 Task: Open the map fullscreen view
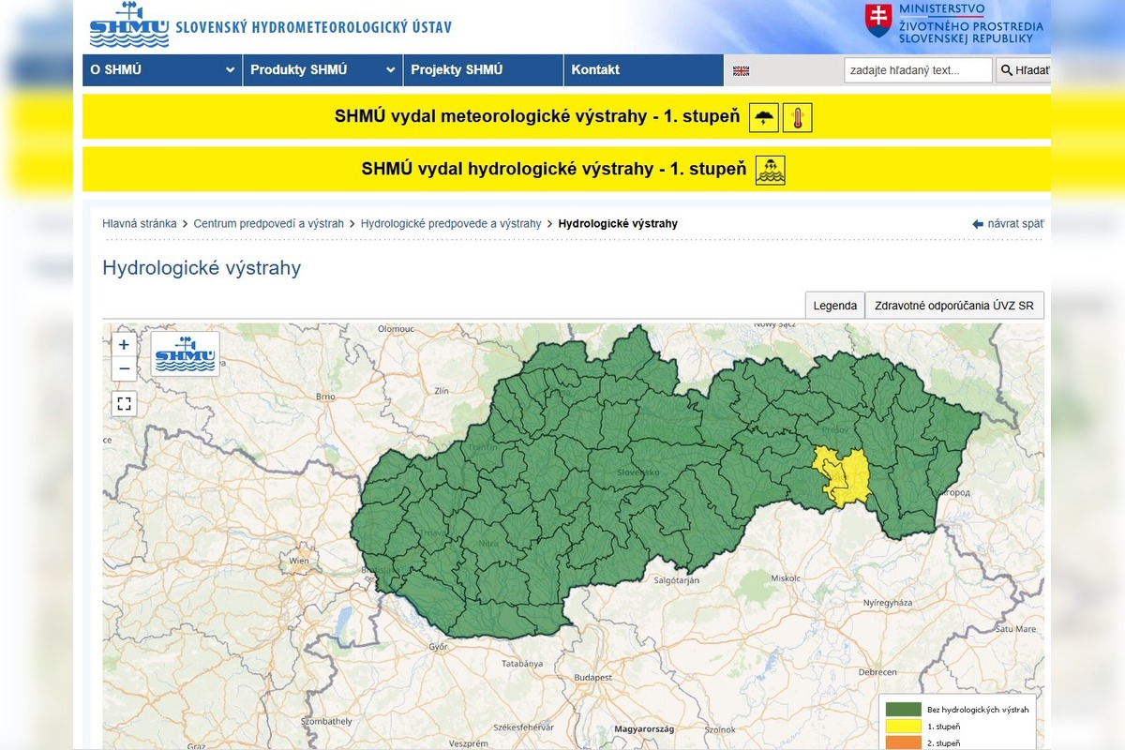coord(125,403)
